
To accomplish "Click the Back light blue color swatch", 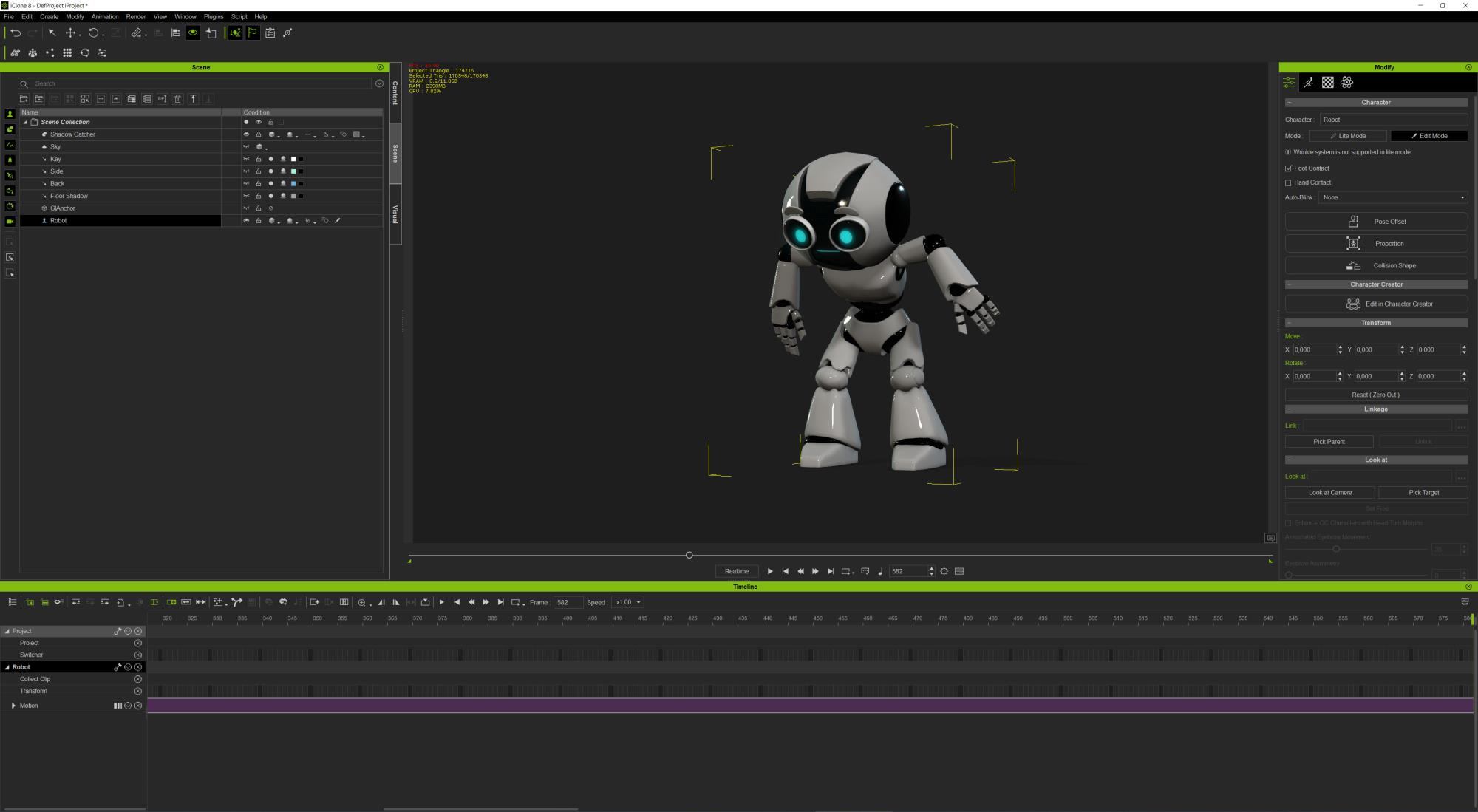I will [293, 184].
